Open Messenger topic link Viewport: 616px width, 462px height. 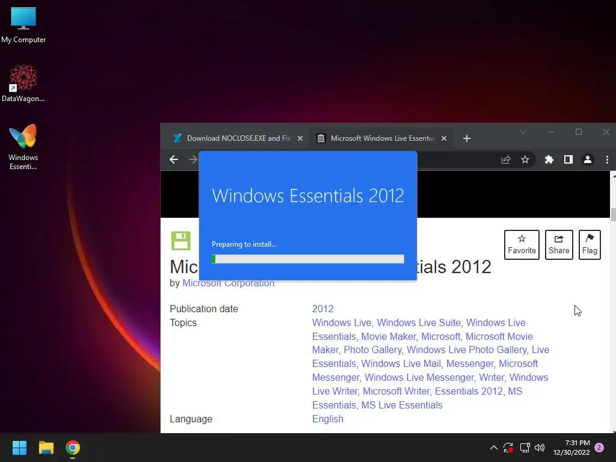coord(470,363)
